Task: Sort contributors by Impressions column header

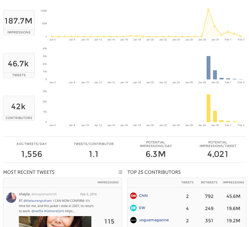Action: tap(233, 182)
